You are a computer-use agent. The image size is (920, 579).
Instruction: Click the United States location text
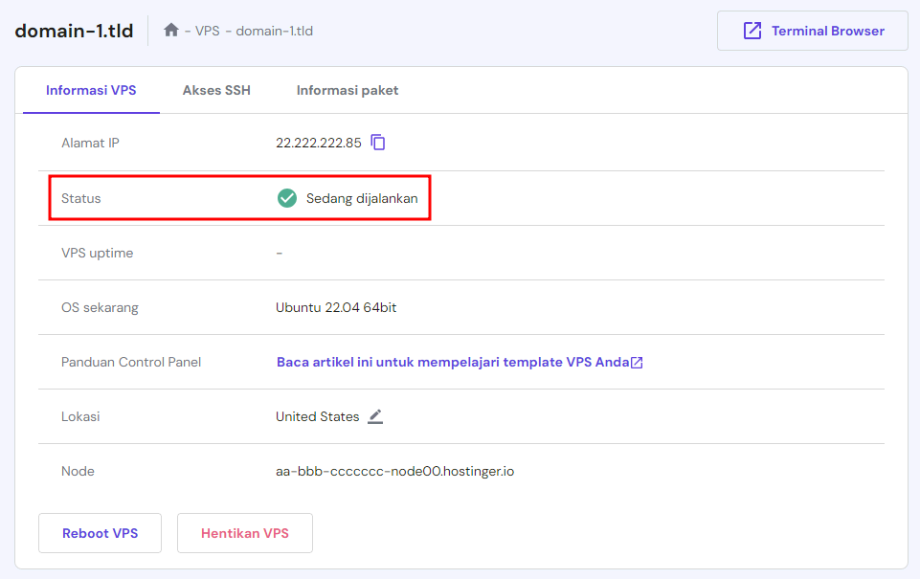point(318,416)
